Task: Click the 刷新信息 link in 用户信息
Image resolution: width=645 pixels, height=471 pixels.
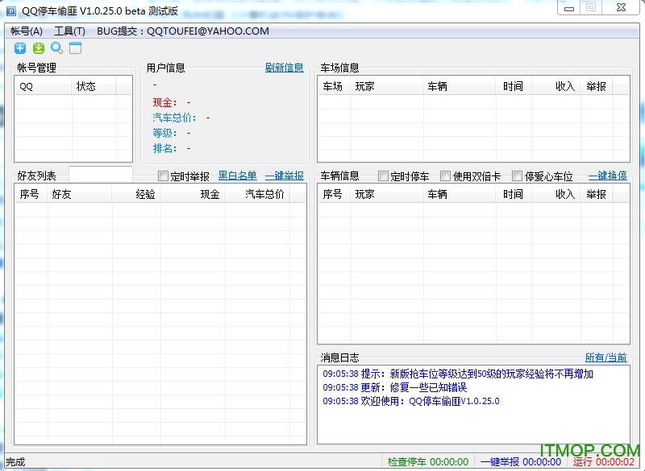Action: [x=285, y=68]
